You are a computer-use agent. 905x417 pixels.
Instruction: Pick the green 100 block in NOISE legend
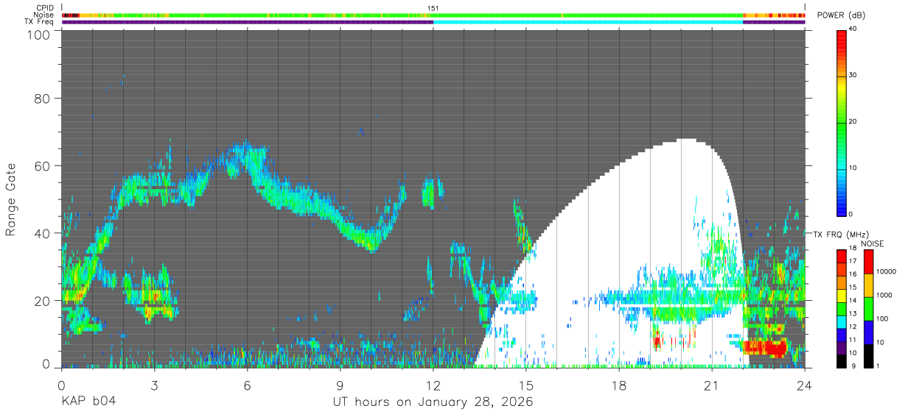pos(868,310)
